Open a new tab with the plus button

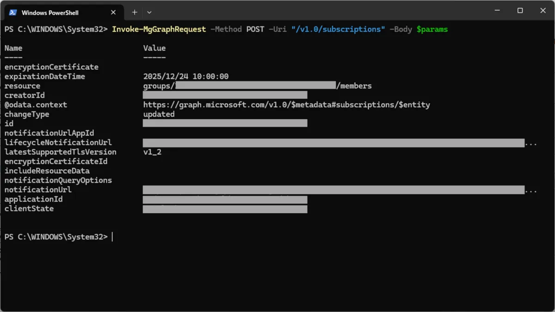point(135,12)
